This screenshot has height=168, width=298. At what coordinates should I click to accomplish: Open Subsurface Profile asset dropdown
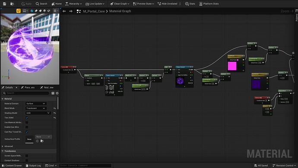tap(43, 137)
